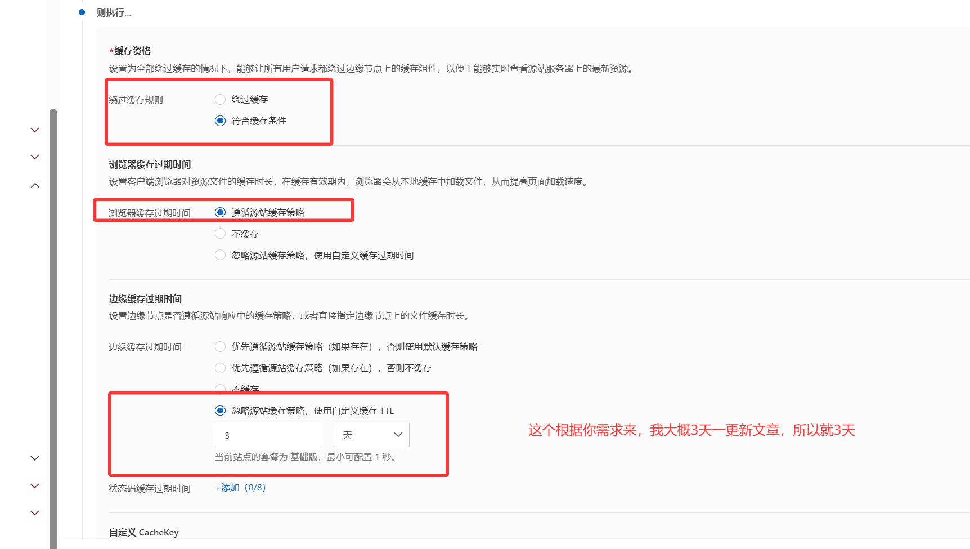The width and height of the screenshot is (970, 549).
Task: Click the blue bullet beside 则执行...
Action: tap(82, 12)
